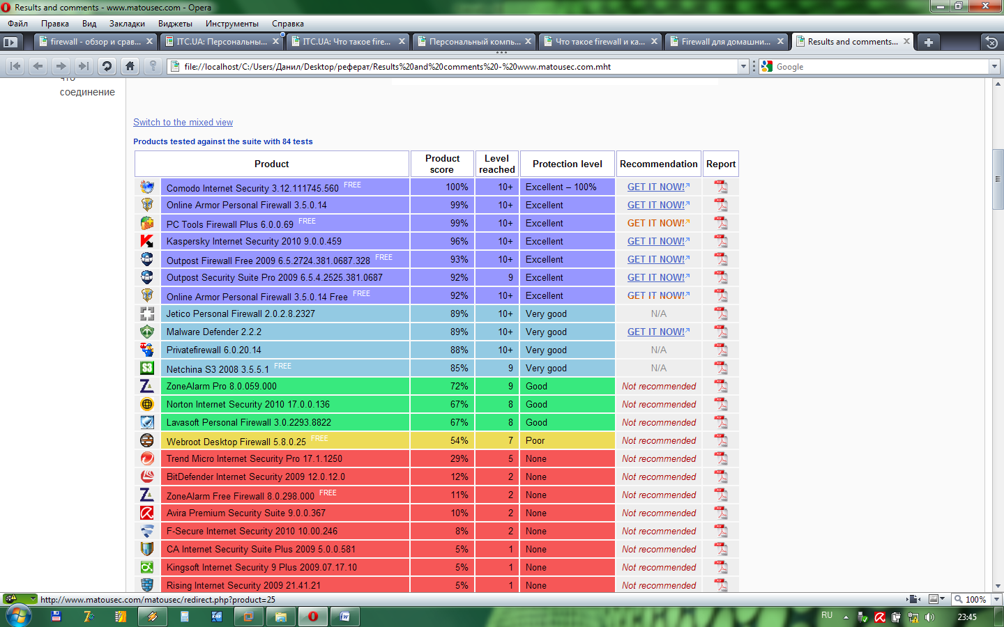
Task: Open a new tab with plus button
Action: tap(928, 42)
